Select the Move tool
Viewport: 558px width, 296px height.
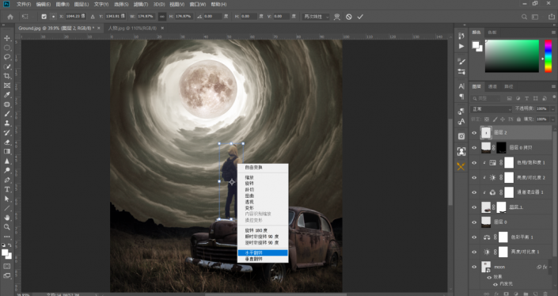[7, 38]
